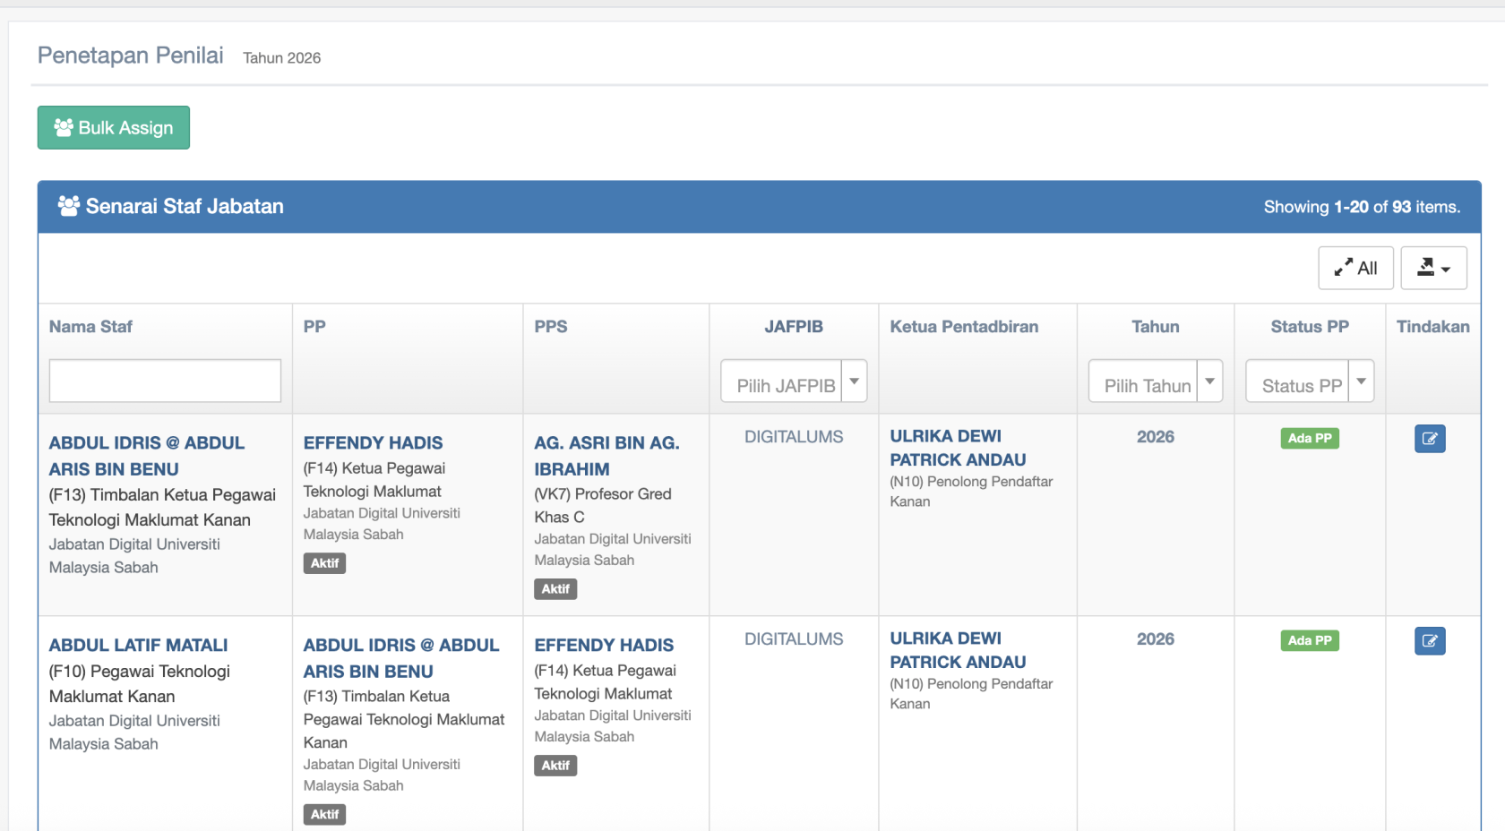Sort by the PPS column header
Screen dimensions: 1505x831
click(551, 327)
